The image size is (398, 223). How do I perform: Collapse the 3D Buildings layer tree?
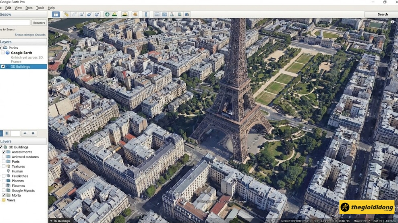[1, 147]
